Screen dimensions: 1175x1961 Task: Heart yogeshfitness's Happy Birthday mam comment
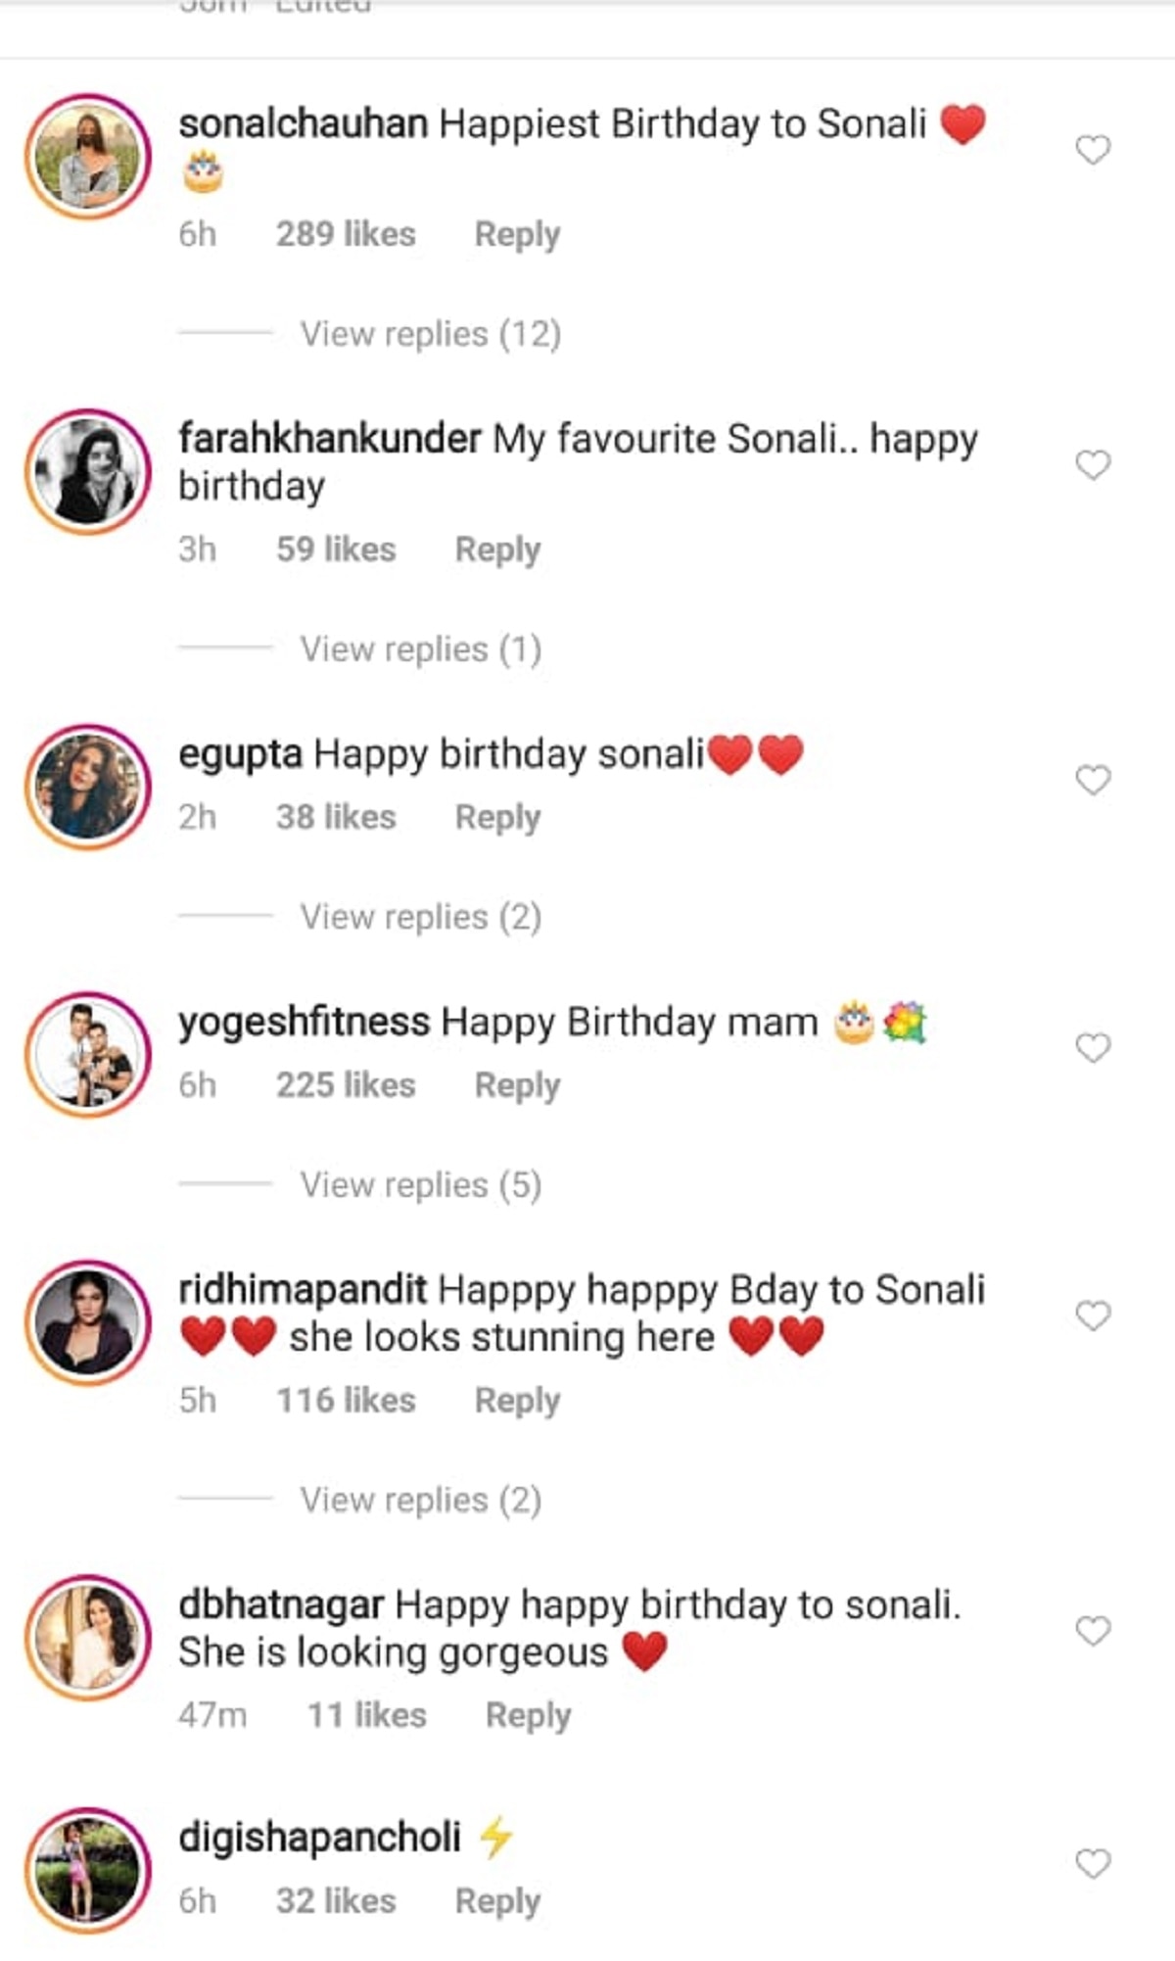1093,1047
